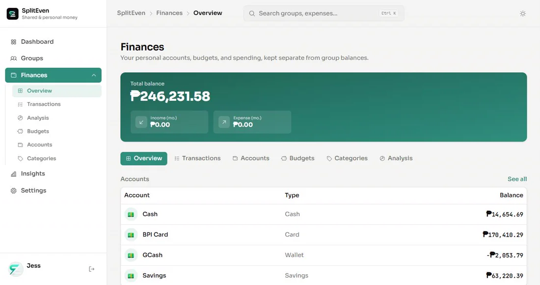Click the See all accounts link
Viewport: 540px width, 285px height.
[x=517, y=179]
